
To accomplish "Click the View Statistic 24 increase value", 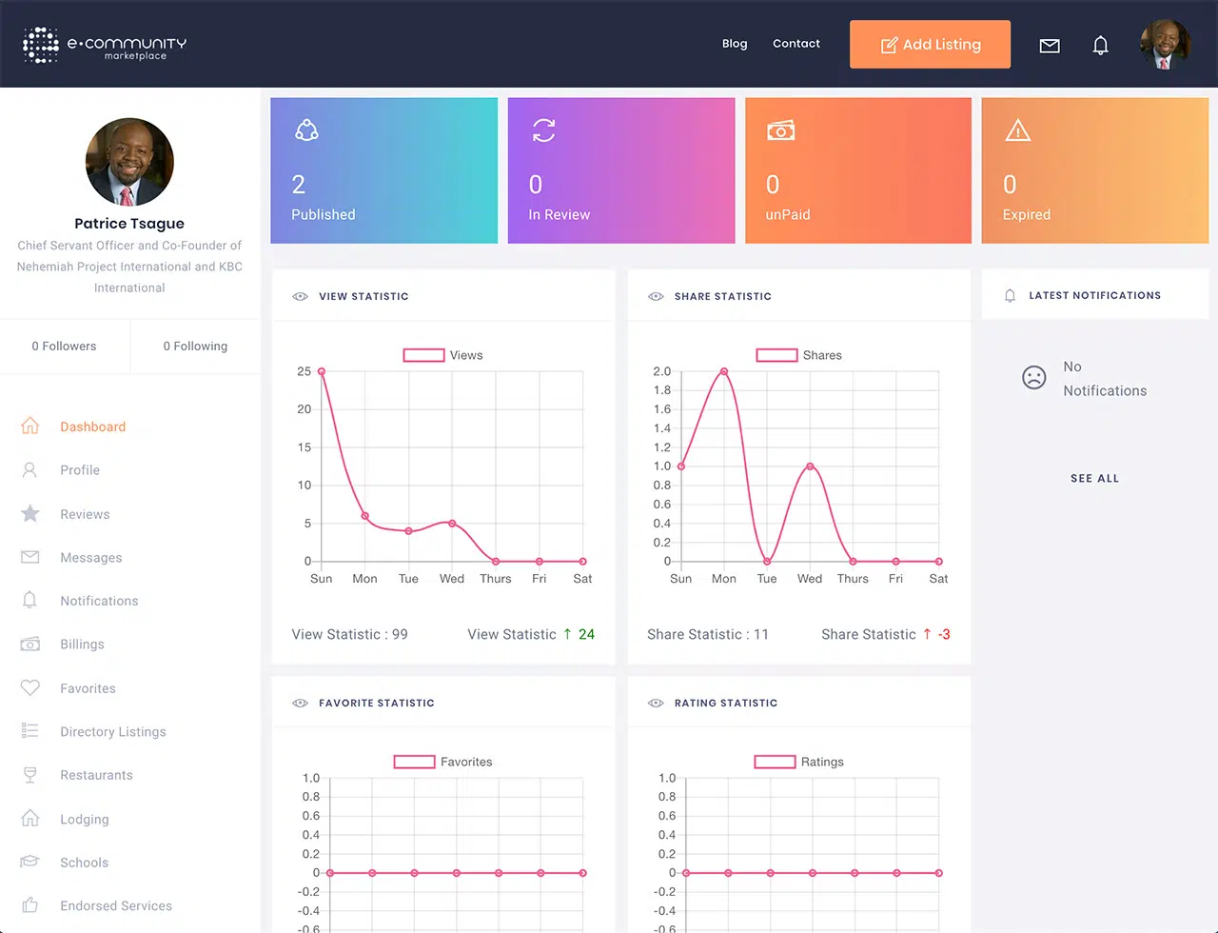I will pyautogui.click(x=586, y=634).
